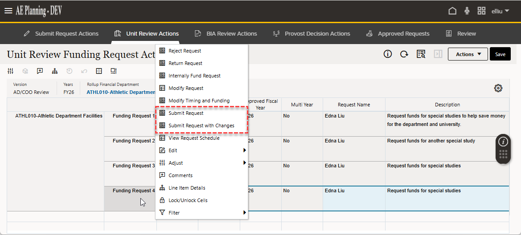Expand the Adjust submenu

[202, 163]
